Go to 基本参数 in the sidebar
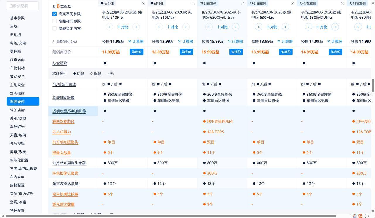 click(17, 18)
